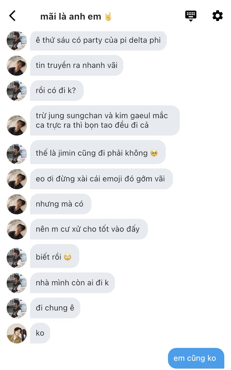Open avatar beside the lone "ko" message

(x=17, y=333)
